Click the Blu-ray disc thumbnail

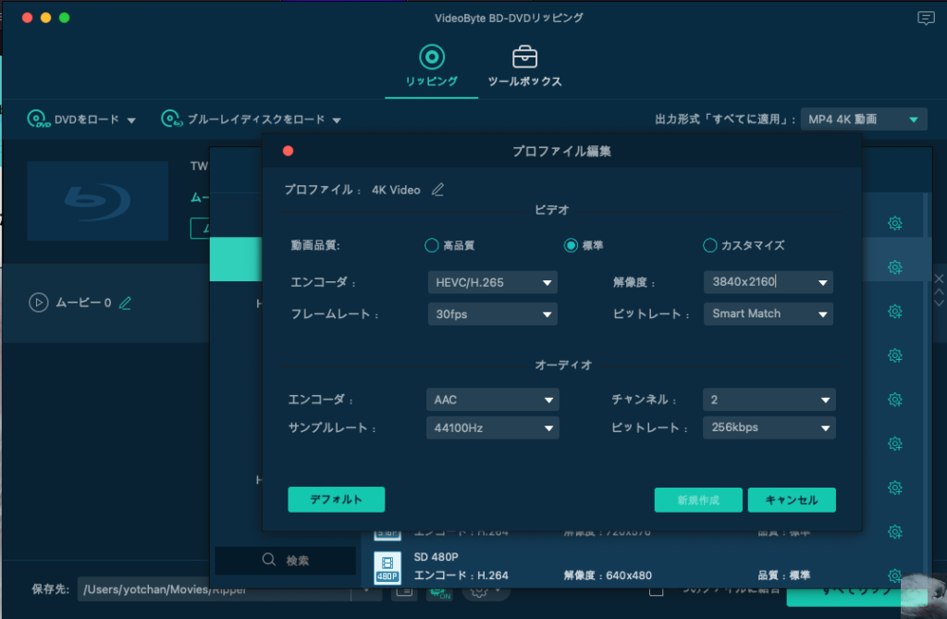tap(98, 201)
